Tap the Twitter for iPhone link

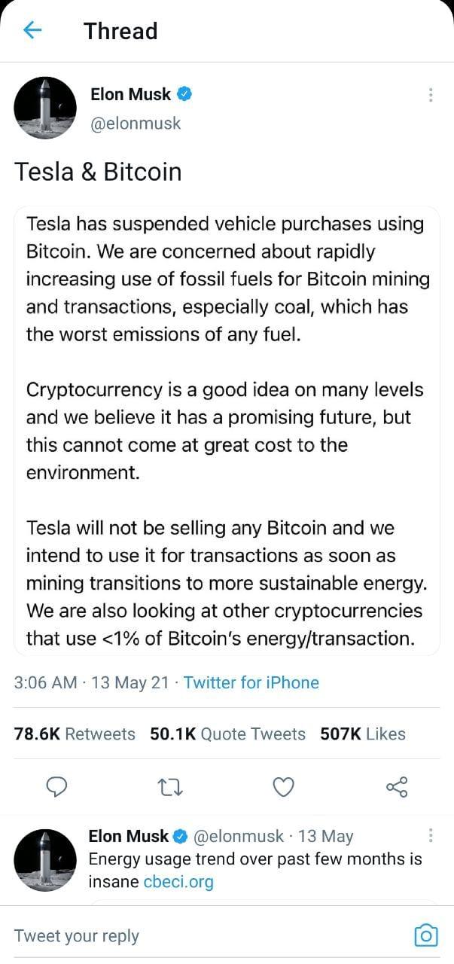251,682
